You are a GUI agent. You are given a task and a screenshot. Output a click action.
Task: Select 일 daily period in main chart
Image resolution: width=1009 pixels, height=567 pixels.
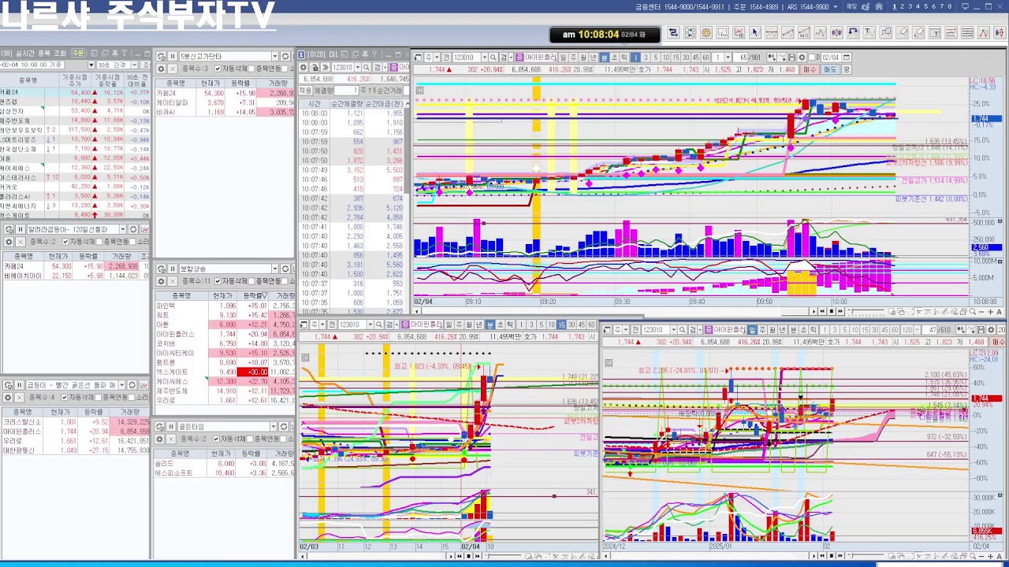click(564, 57)
